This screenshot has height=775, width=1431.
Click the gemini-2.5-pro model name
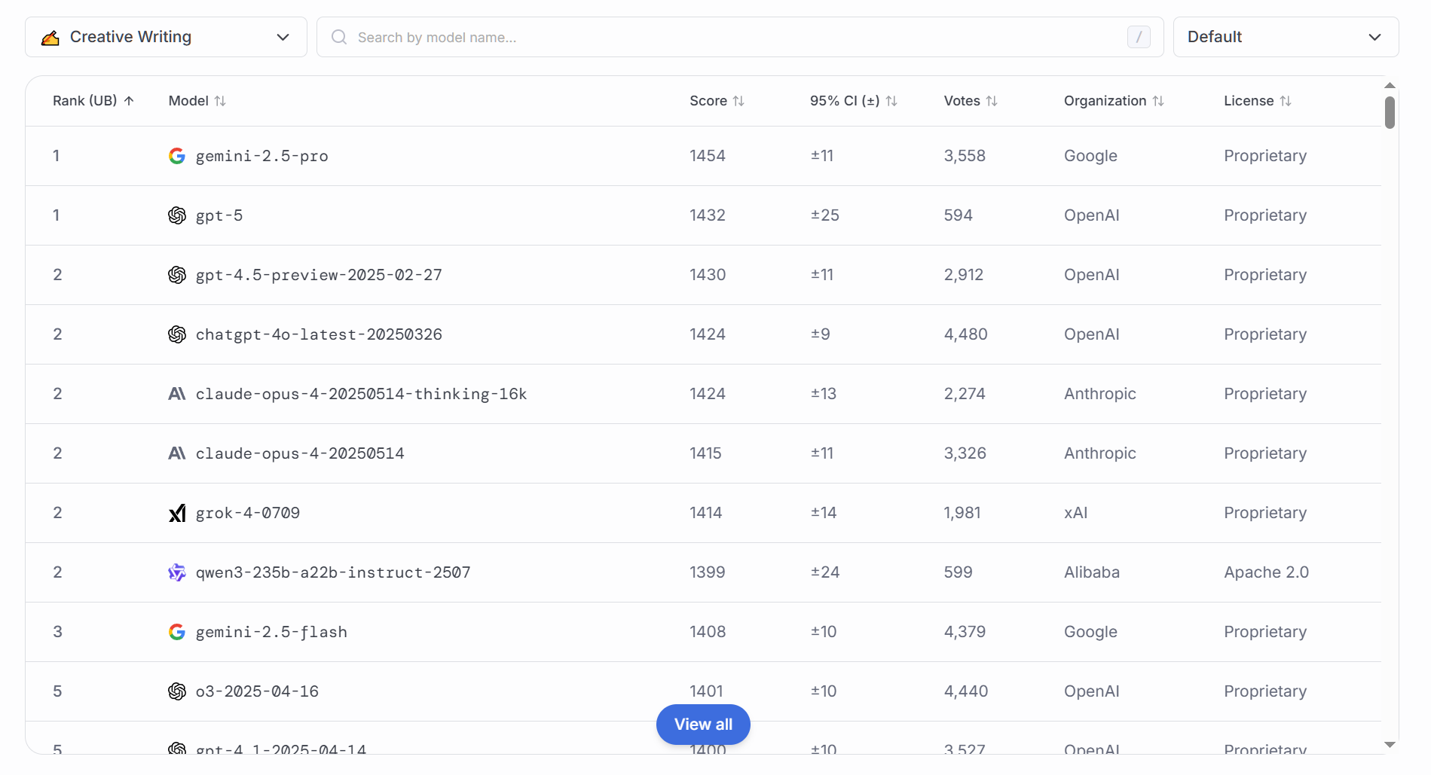tap(262, 156)
